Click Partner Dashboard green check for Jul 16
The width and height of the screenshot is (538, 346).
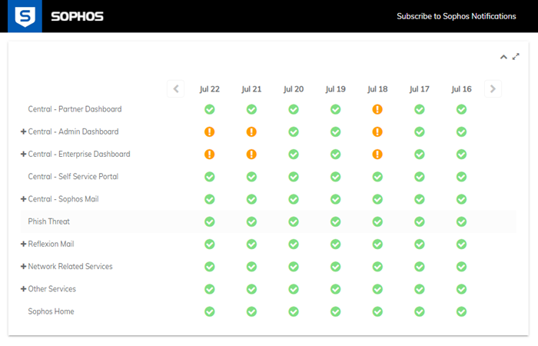(x=461, y=109)
